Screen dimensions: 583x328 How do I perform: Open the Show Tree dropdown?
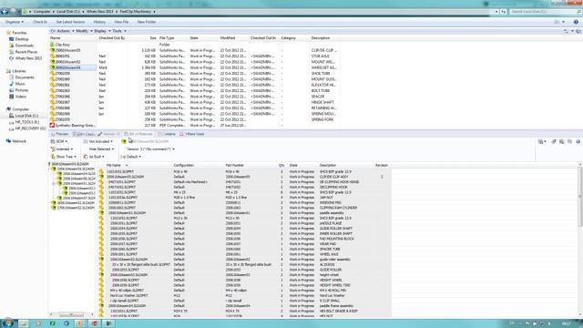pos(64,157)
